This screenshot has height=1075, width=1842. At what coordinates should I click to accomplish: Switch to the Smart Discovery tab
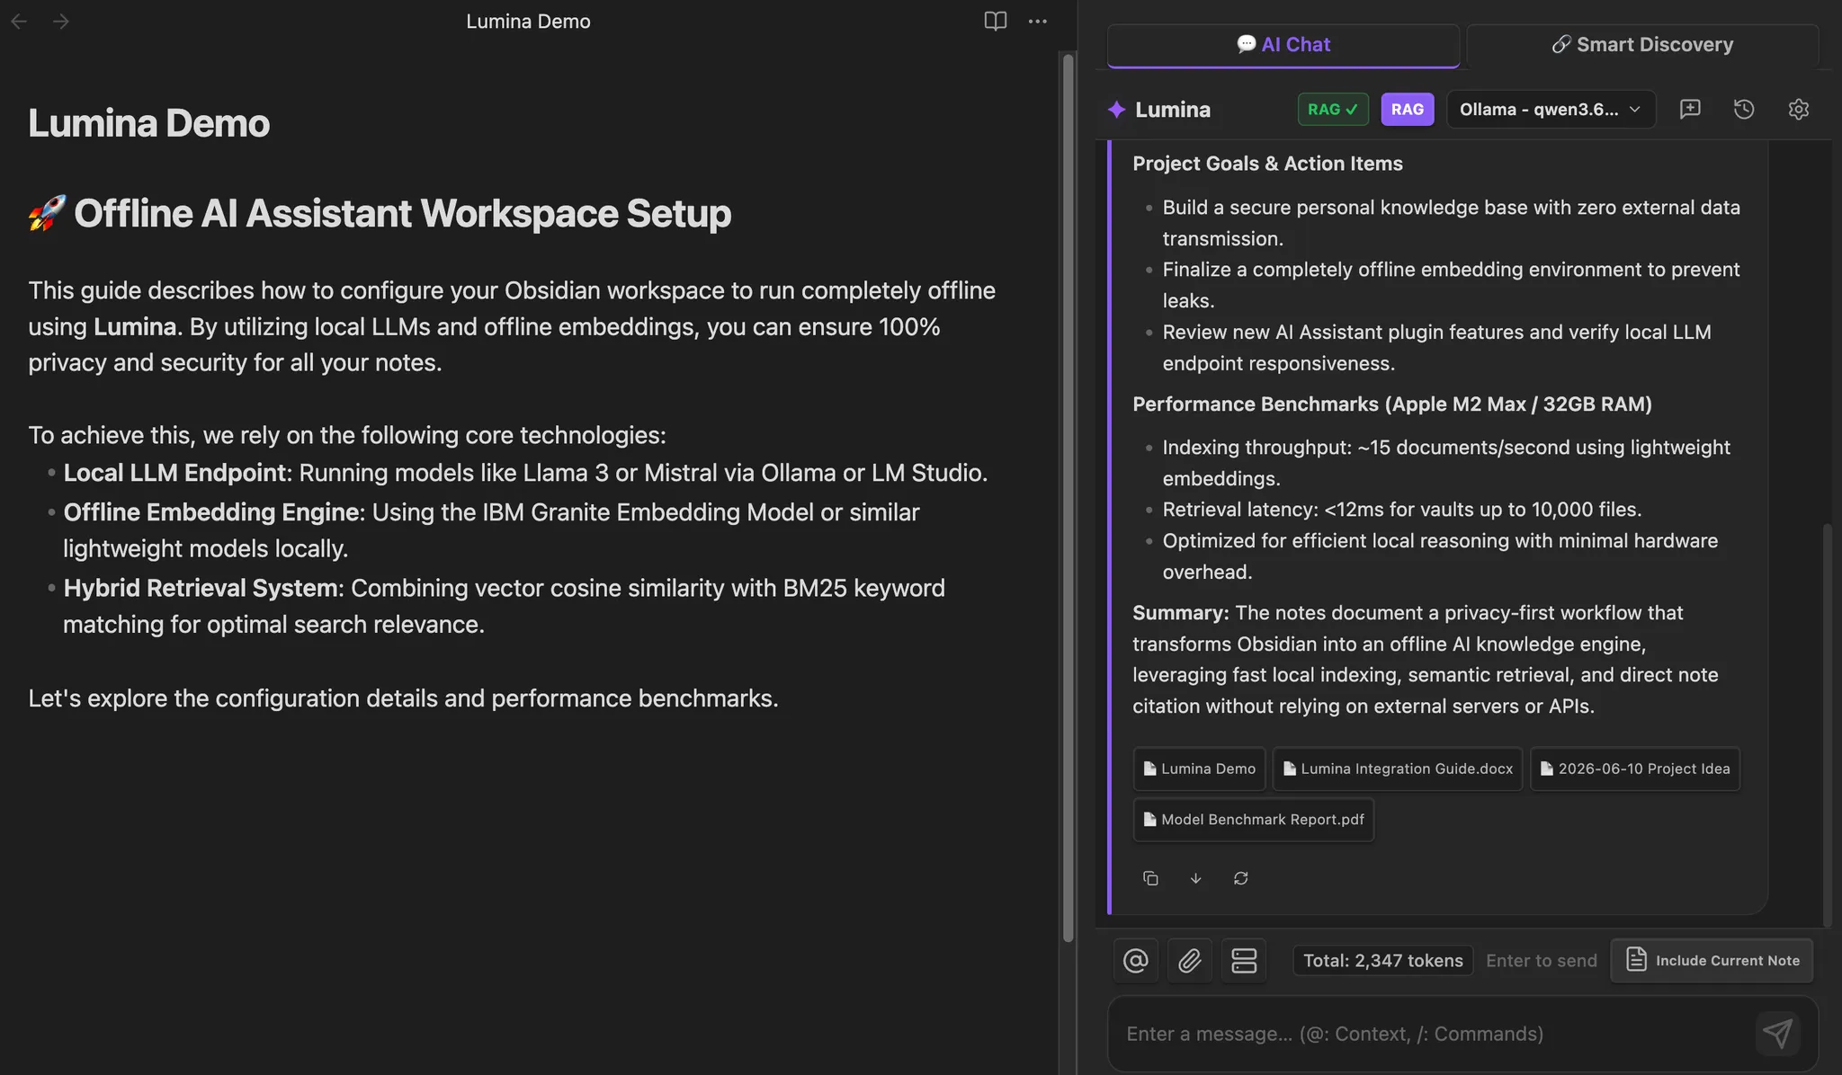click(1642, 45)
